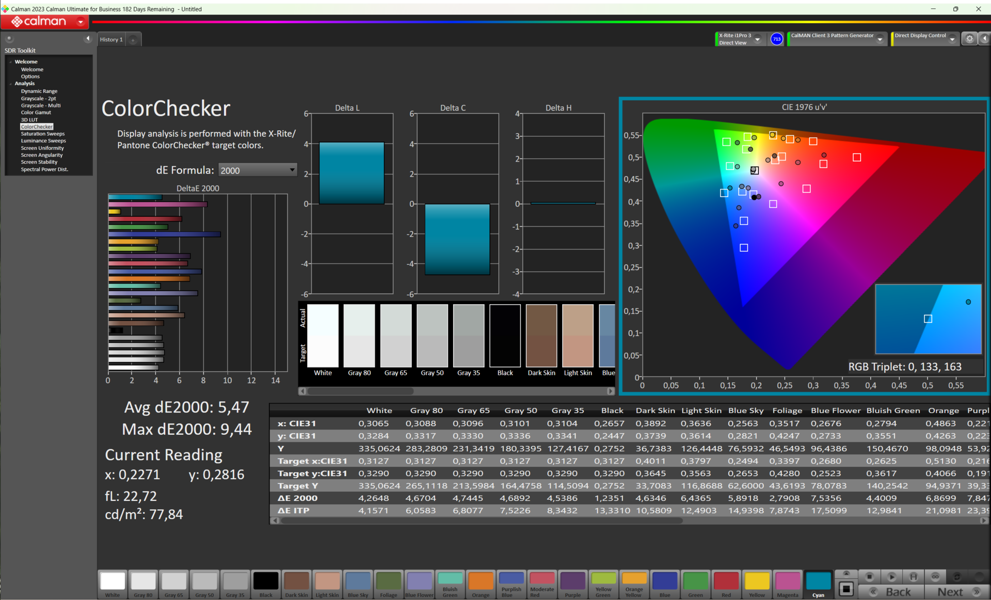Open the settings gear icon
The width and height of the screenshot is (991, 600).
tap(969, 39)
